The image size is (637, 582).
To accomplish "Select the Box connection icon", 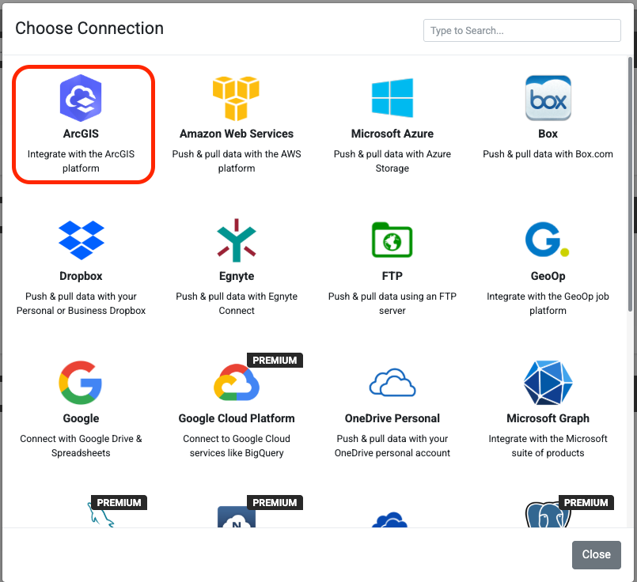I will 548,98.
